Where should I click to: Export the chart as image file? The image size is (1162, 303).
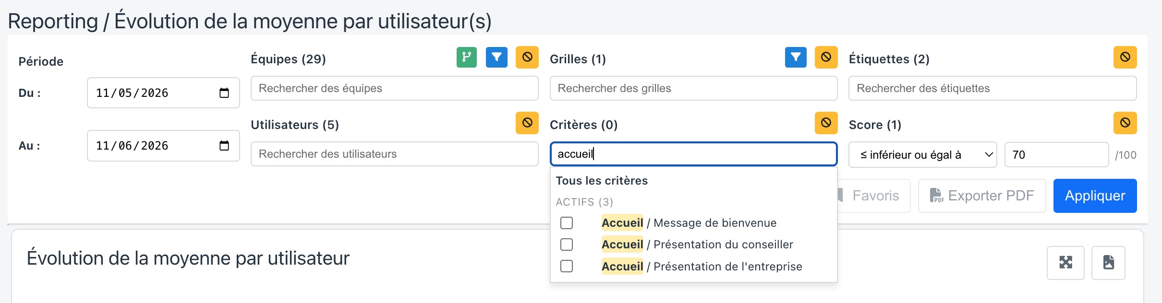click(1108, 262)
